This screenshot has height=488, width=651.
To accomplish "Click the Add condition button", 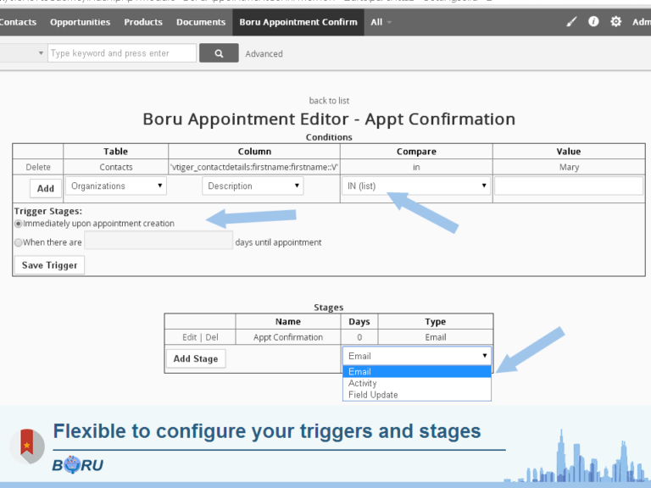I will (46, 188).
